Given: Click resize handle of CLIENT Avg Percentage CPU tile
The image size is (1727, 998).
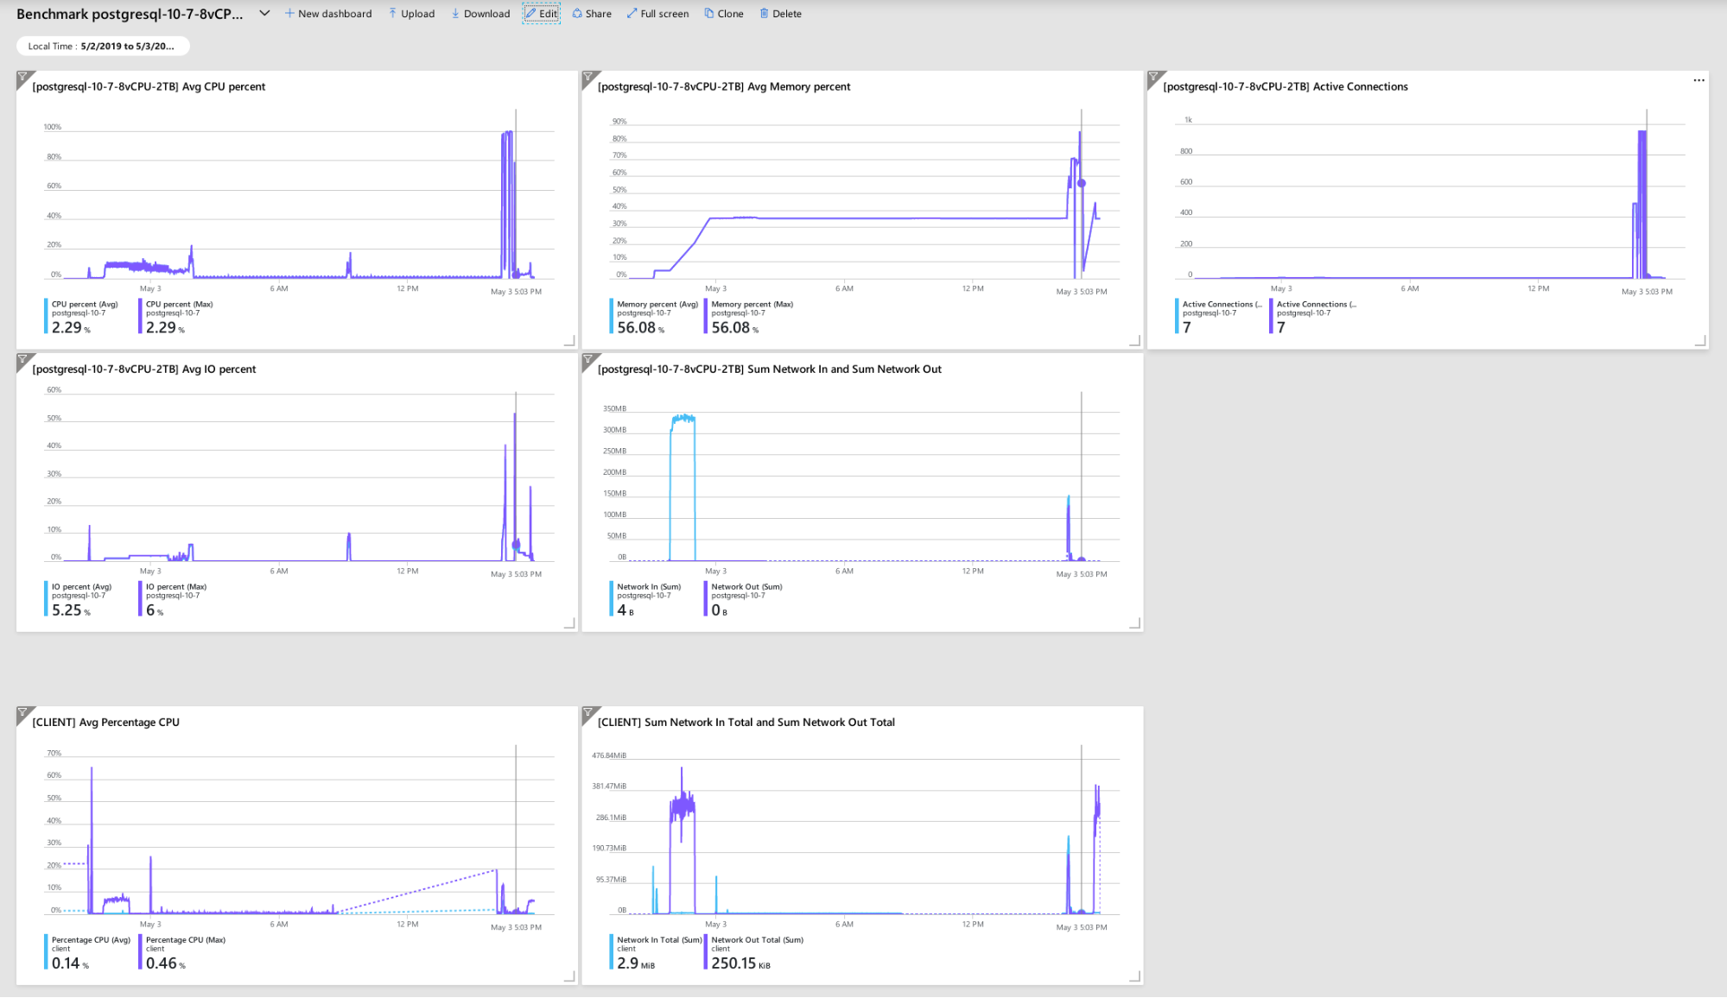Looking at the screenshot, I should [570, 976].
